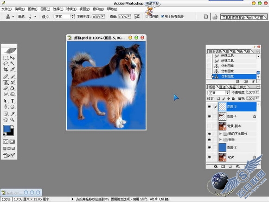Click the trash icon in history panel

click(x=253, y=81)
